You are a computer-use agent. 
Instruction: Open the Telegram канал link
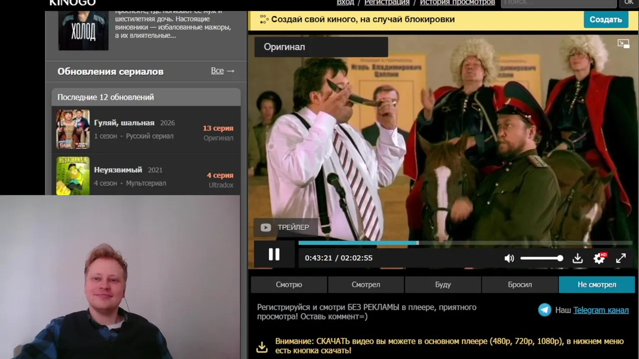(x=601, y=310)
